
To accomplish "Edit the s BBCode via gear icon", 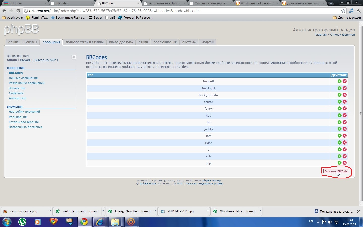I will coord(340,149).
